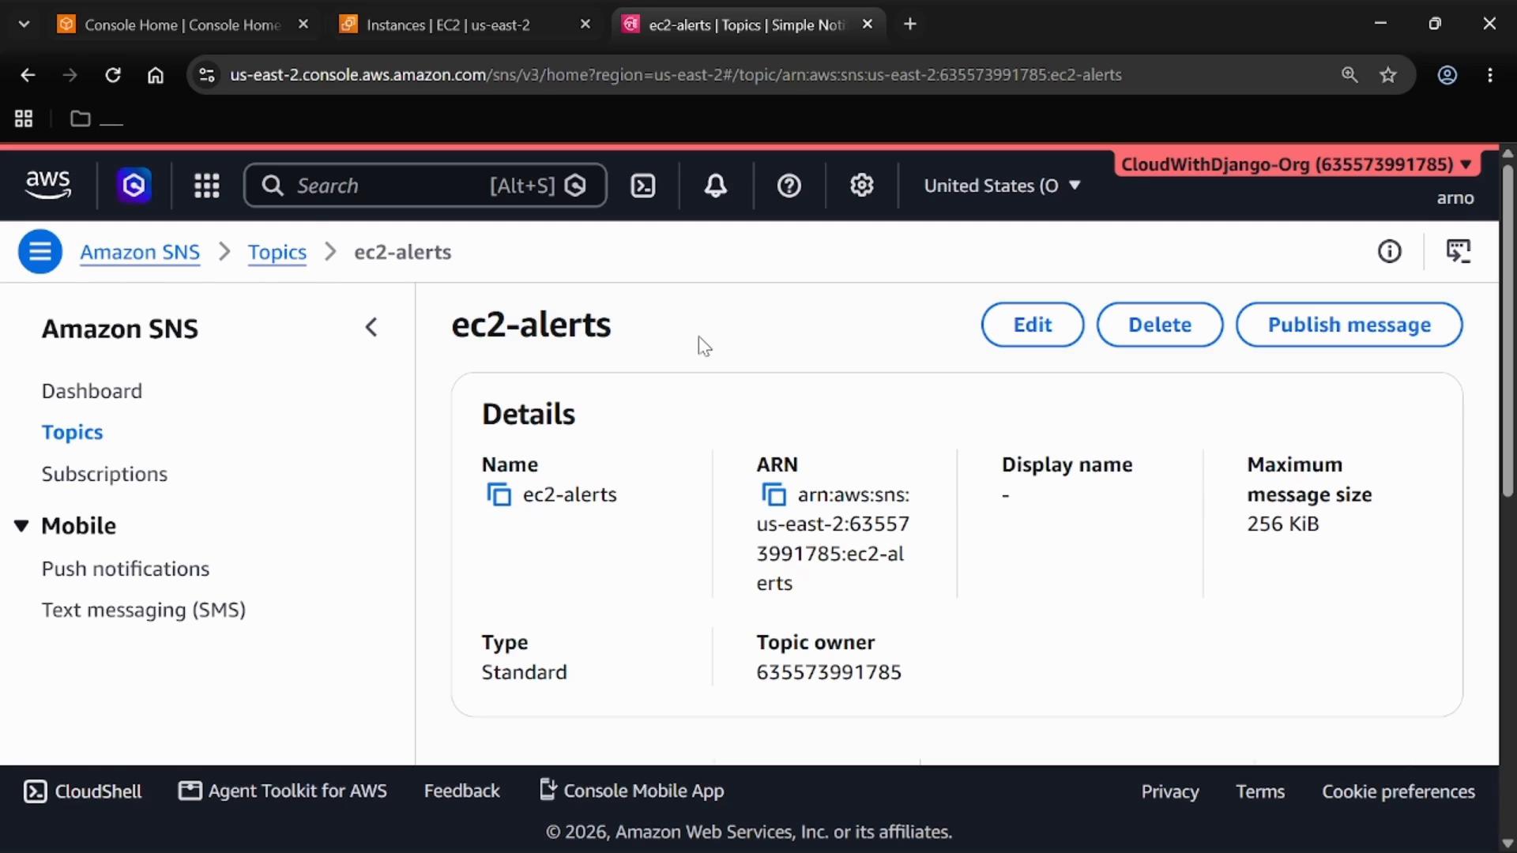This screenshot has height=853, width=1517.
Task: Click the page vertical scrollbar thumb
Action: click(x=1508, y=332)
